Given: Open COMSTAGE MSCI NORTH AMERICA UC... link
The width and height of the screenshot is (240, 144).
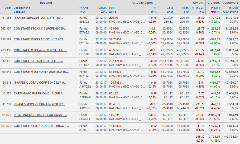Looking at the screenshot, I should [x=41, y=72].
